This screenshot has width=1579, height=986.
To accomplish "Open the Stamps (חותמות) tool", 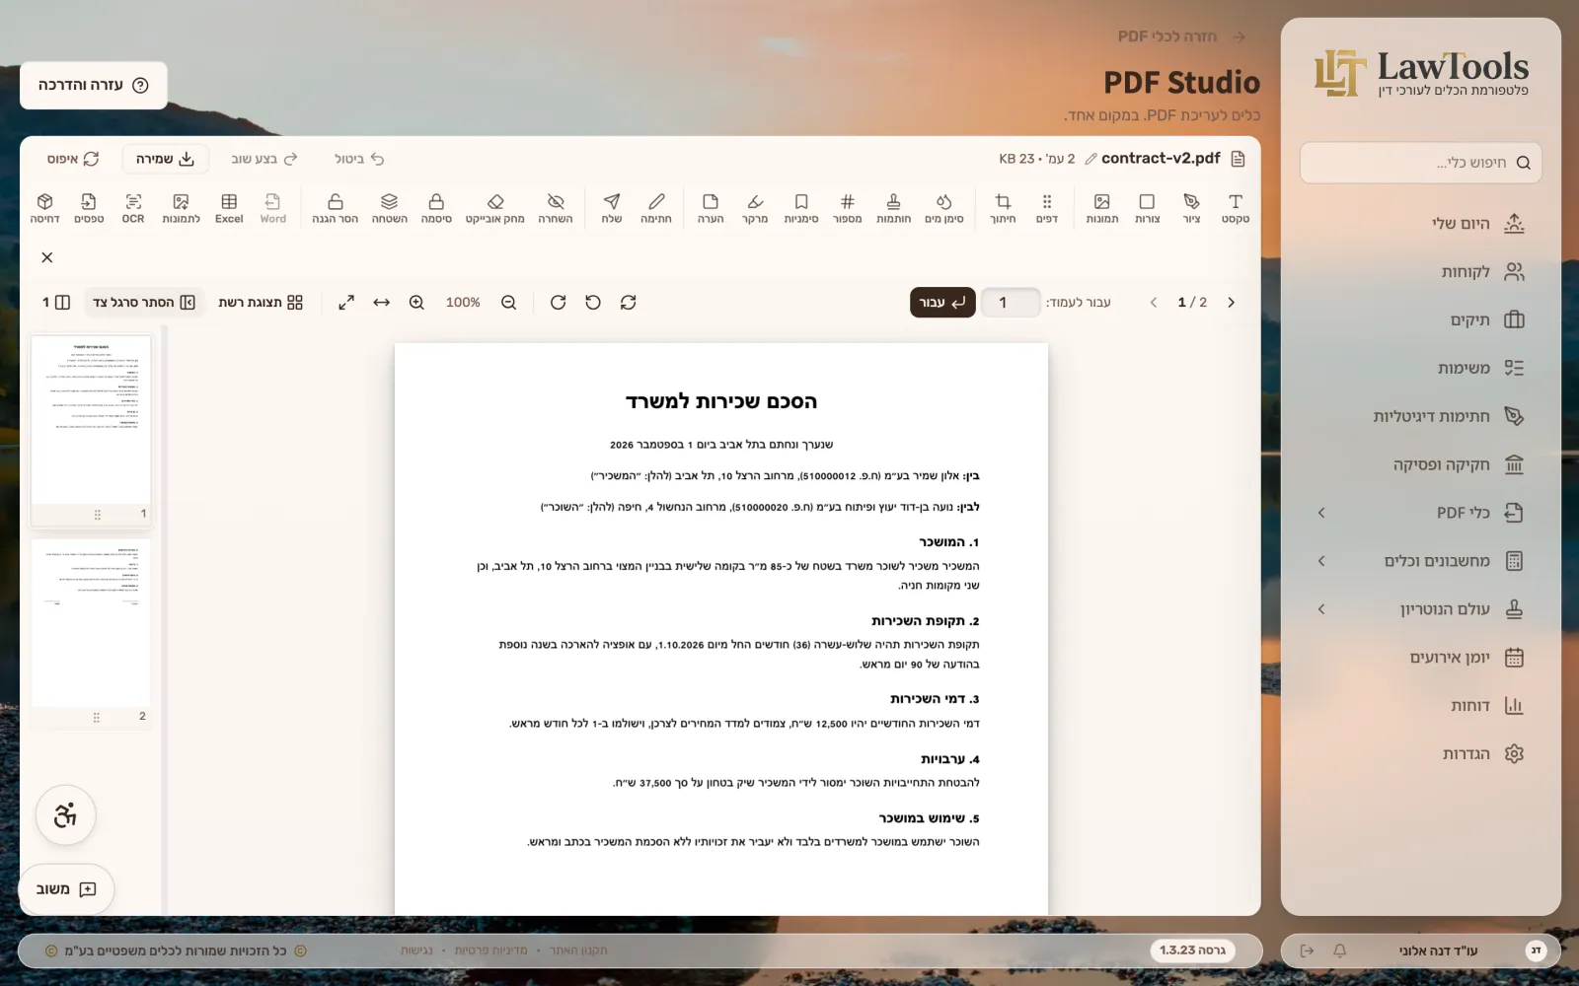I will [893, 208].
